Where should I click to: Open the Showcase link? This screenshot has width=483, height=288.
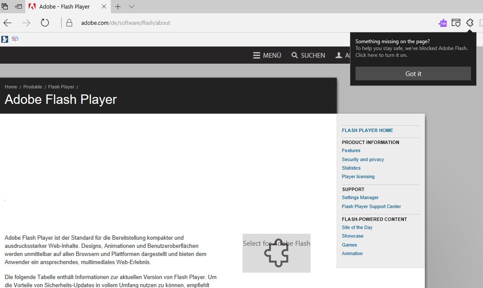[353, 236]
